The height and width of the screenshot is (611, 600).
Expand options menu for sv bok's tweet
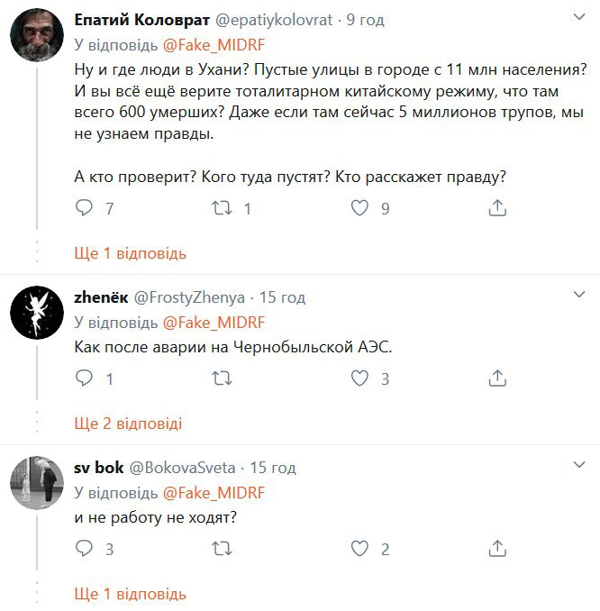click(580, 464)
